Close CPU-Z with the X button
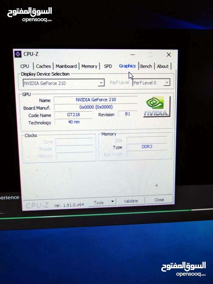The width and height of the screenshot is (213, 284). pos(169,55)
